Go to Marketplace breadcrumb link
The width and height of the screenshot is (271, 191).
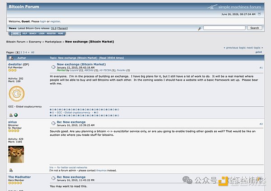[x=53, y=42]
